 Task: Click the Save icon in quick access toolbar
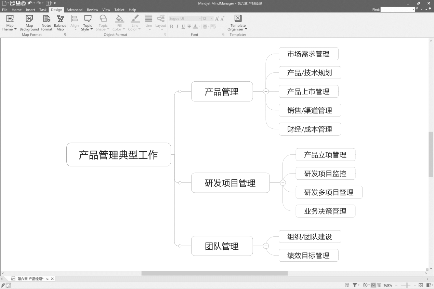point(18,3)
